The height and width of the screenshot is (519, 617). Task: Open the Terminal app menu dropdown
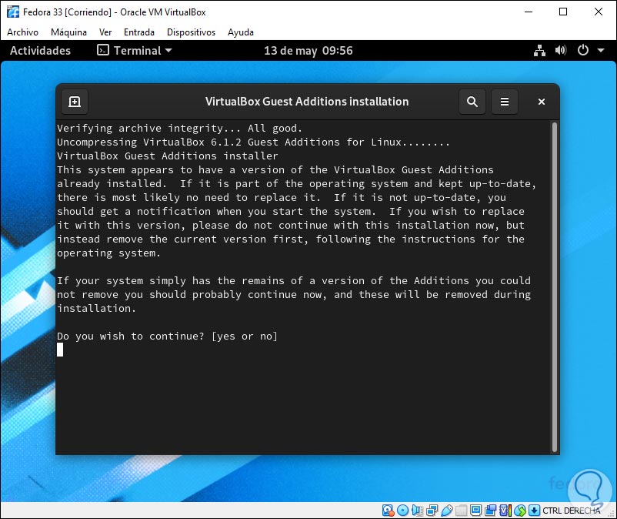[x=135, y=50]
